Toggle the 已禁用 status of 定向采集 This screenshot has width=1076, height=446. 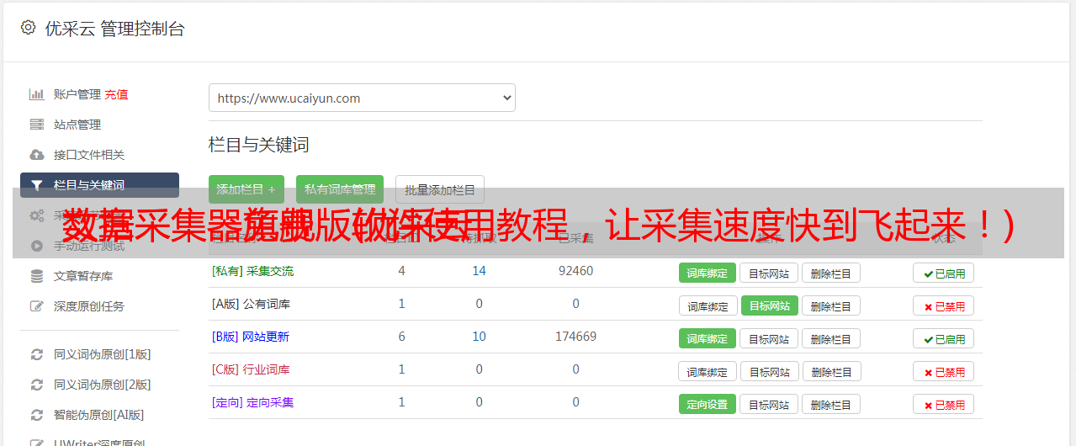click(x=944, y=404)
